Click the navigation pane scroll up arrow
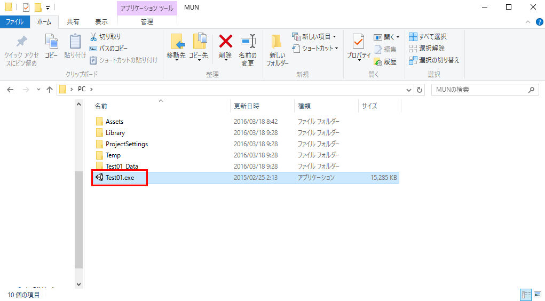This screenshot has height=301, width=545. (x=79, y=104)
